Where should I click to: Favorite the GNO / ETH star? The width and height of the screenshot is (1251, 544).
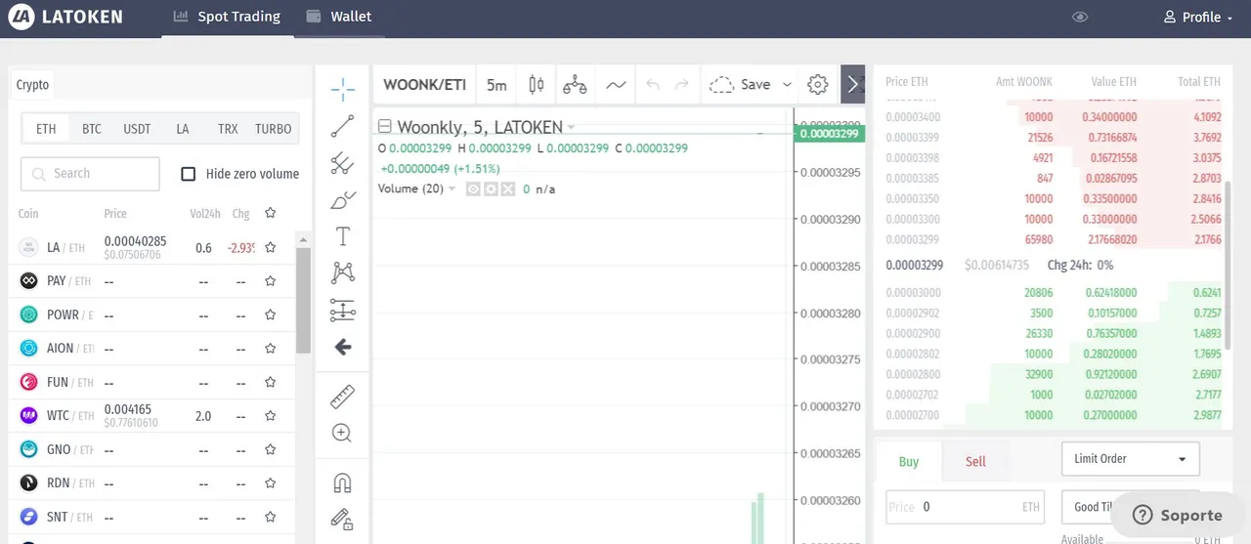(271, 450)
